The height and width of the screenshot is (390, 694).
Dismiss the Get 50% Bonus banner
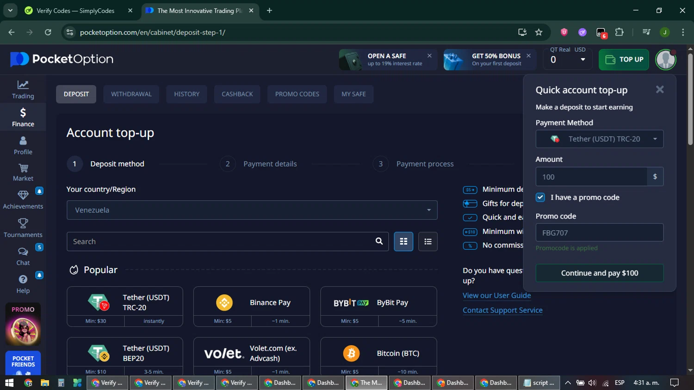[x=528, y=56]
